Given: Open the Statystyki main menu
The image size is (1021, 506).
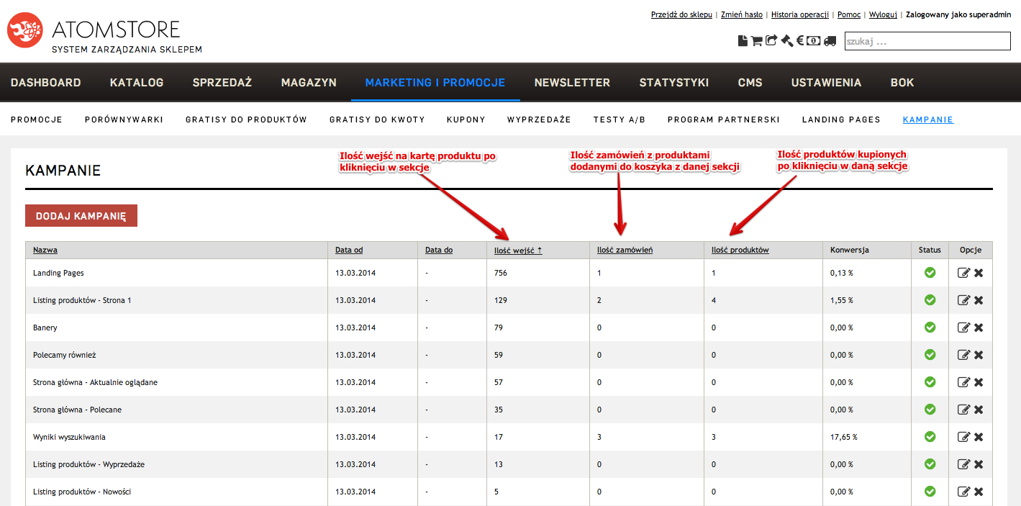Looking at the screenshot, I should pos(673,83).
